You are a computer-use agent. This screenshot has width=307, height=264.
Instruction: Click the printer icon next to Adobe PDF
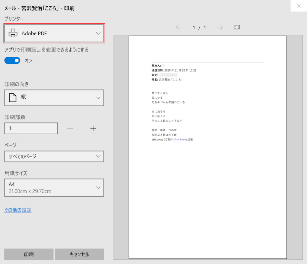coord(13,33)
